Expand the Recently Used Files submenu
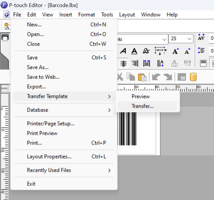This screenshot has width=214, height=200. 64,170
